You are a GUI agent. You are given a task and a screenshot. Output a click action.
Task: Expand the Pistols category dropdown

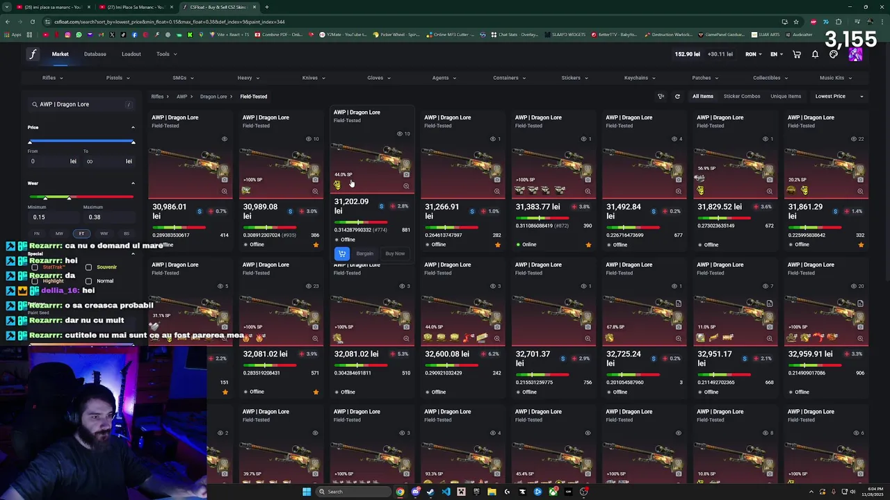point(118,78)
